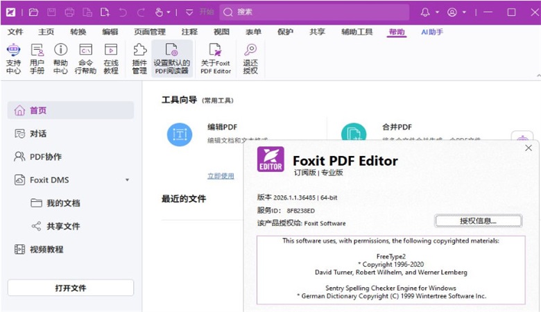Switch to the Accessibility (辅助工具) tab

tap(357, 32)
